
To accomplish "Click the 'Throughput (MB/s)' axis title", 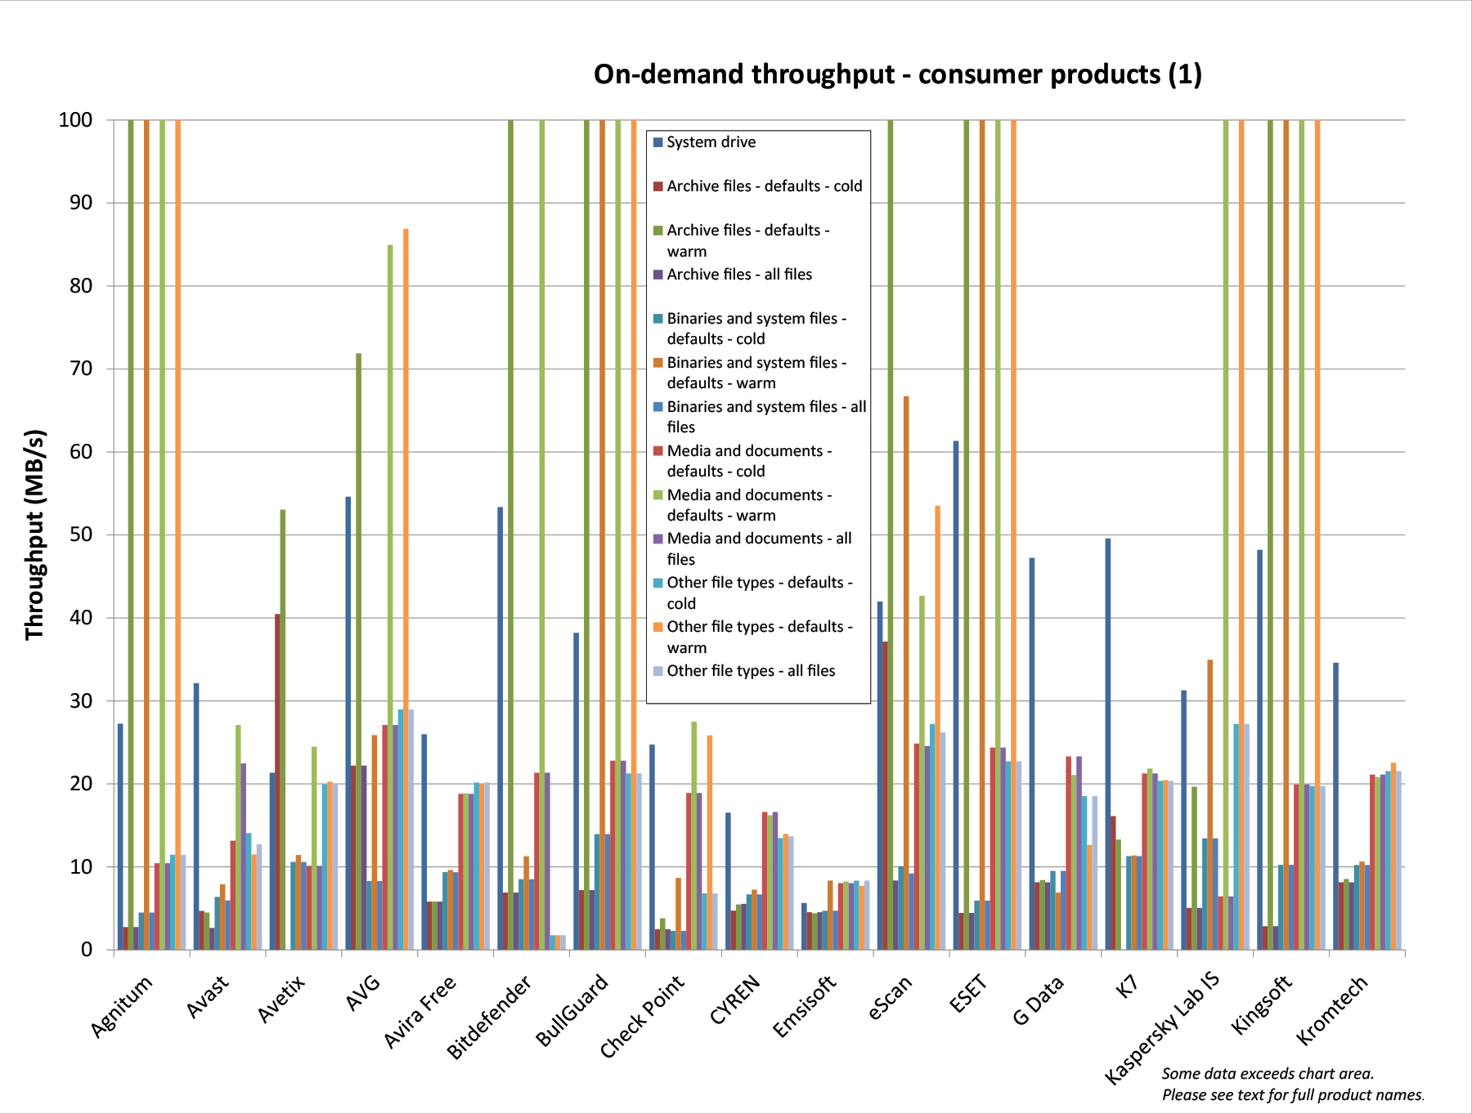I will [34, 535].
